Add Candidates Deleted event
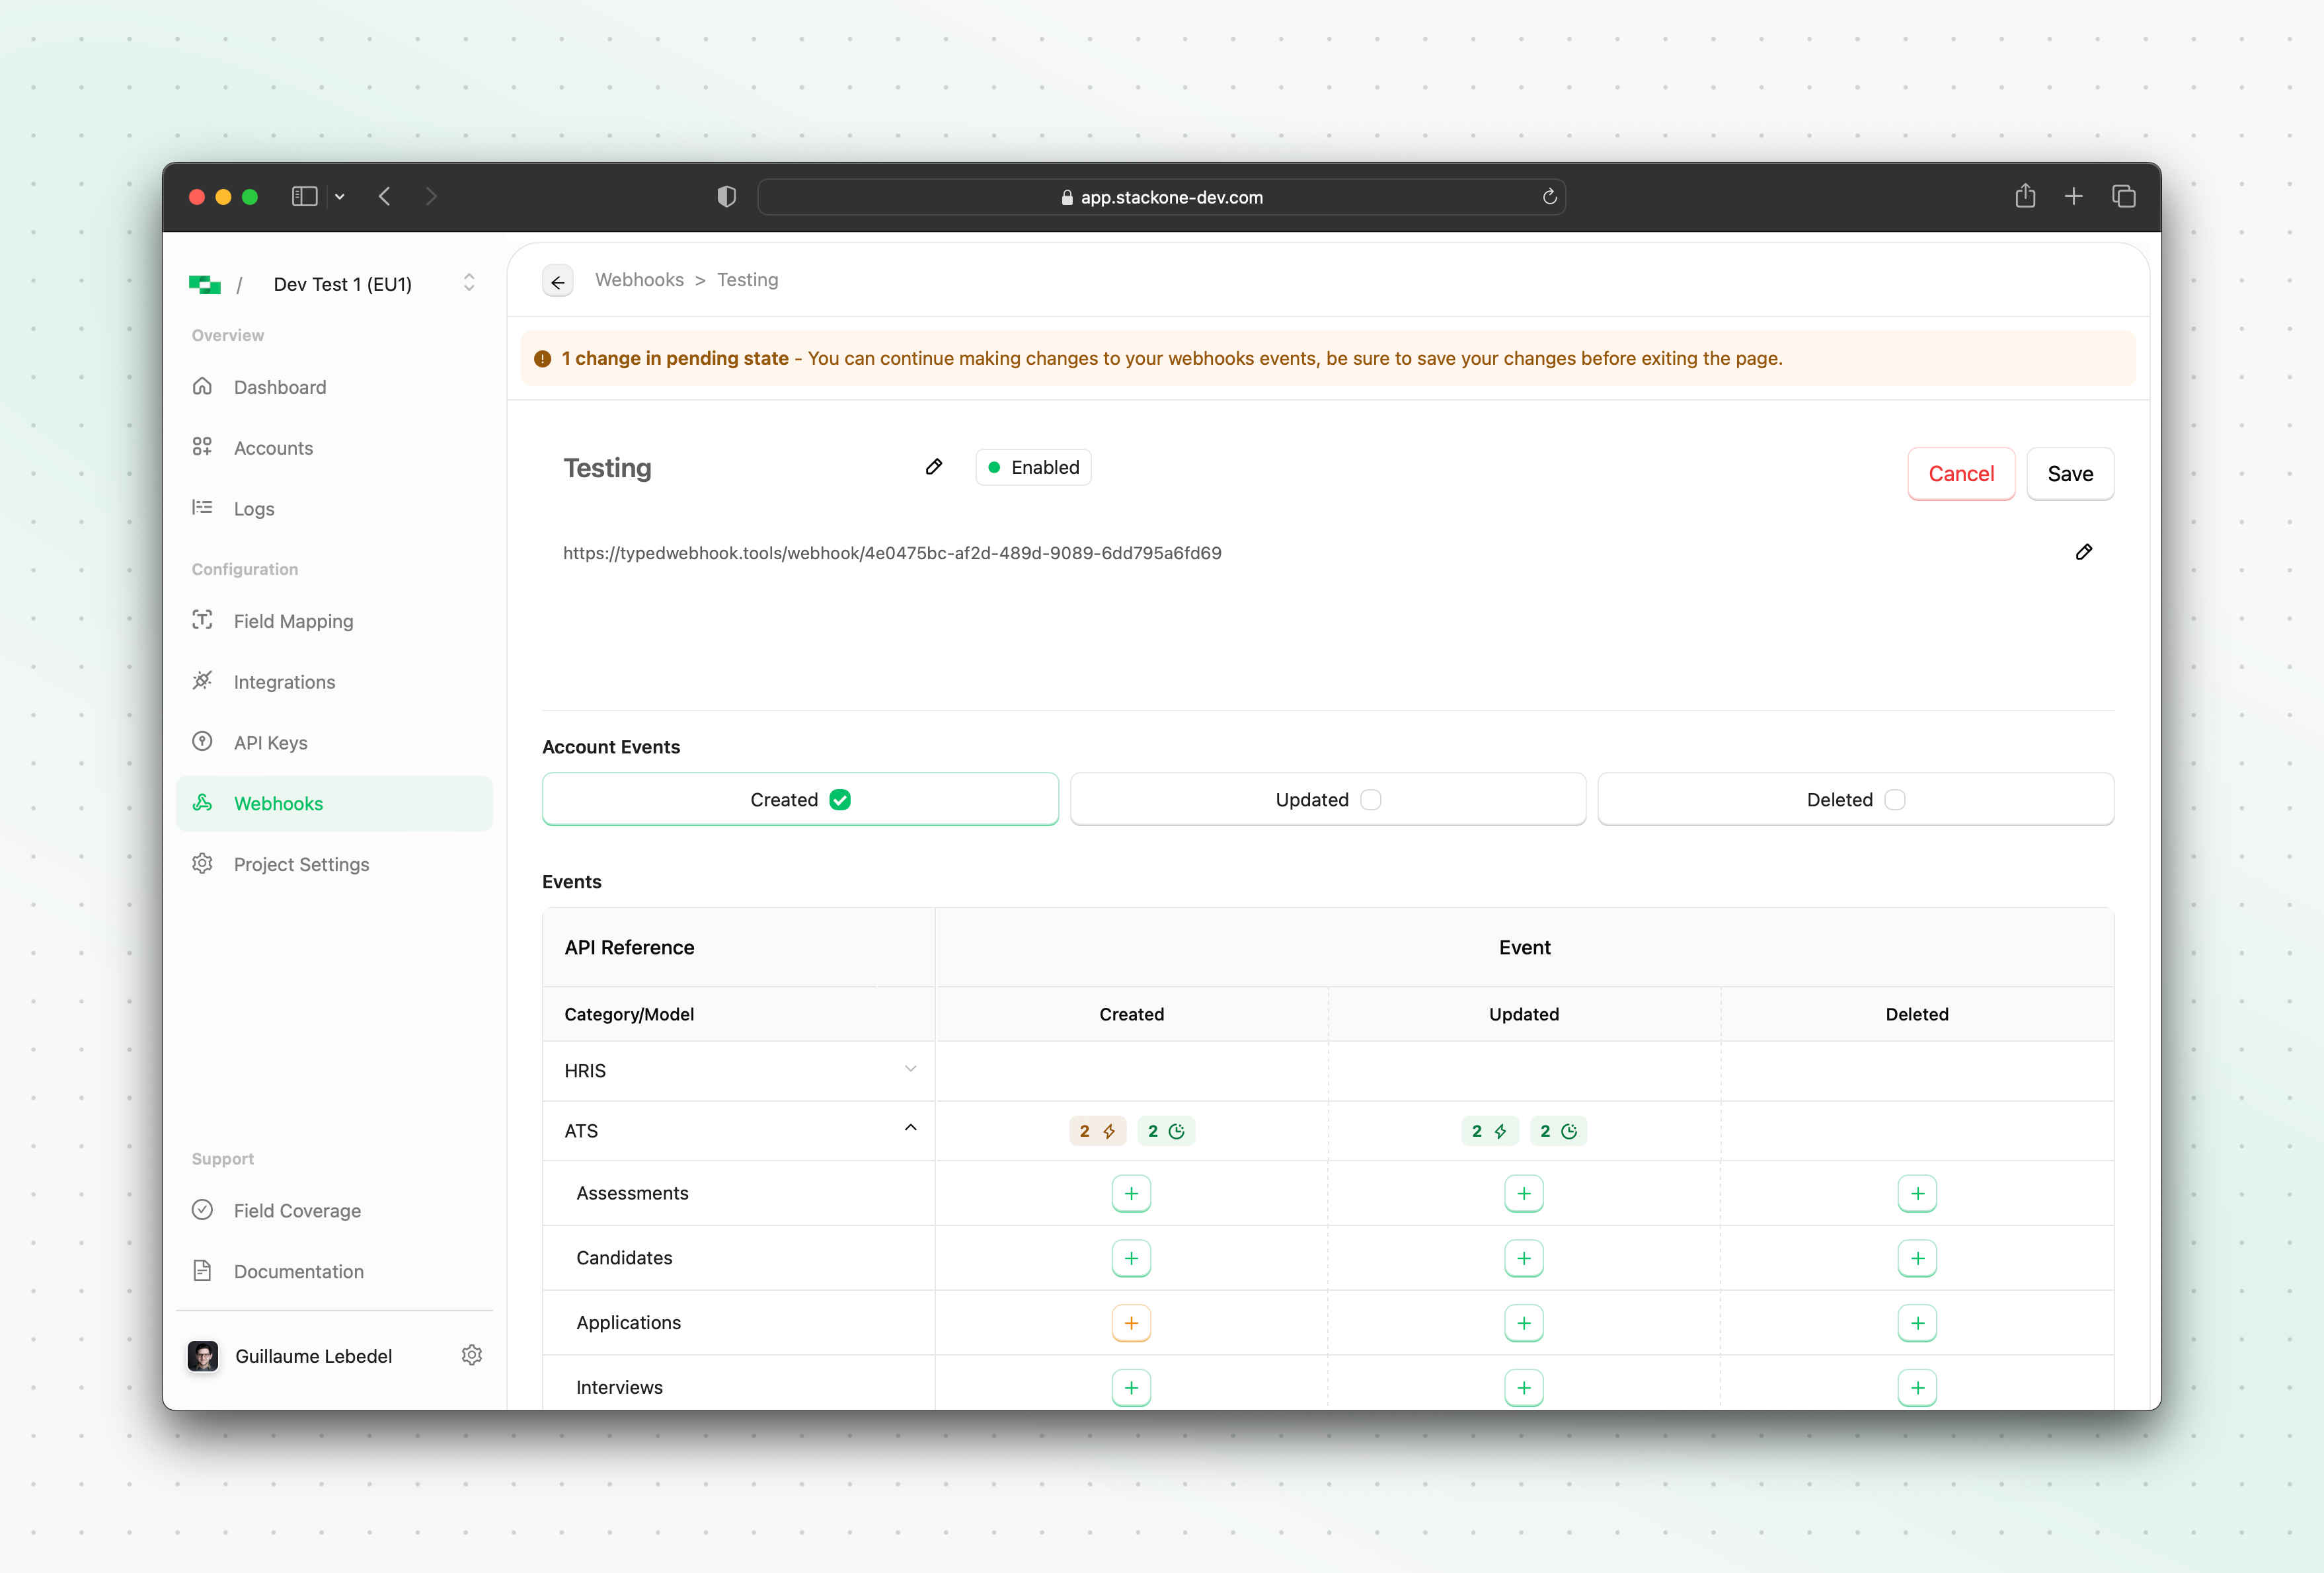Viewport: 2324px width, 1573px height. [1916, 1258]
